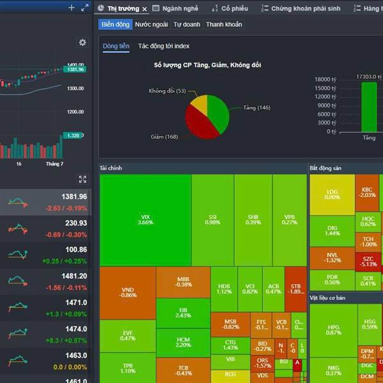Open the Thị trường tab
Image resolution: width=383 pixels, height=383 pixels.
[123, 9]
